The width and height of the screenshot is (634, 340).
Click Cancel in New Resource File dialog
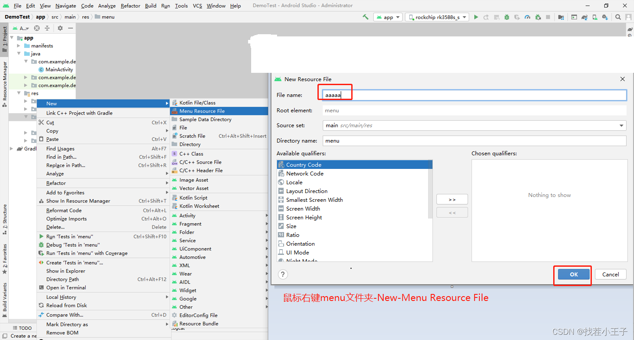tap(611, 274)
